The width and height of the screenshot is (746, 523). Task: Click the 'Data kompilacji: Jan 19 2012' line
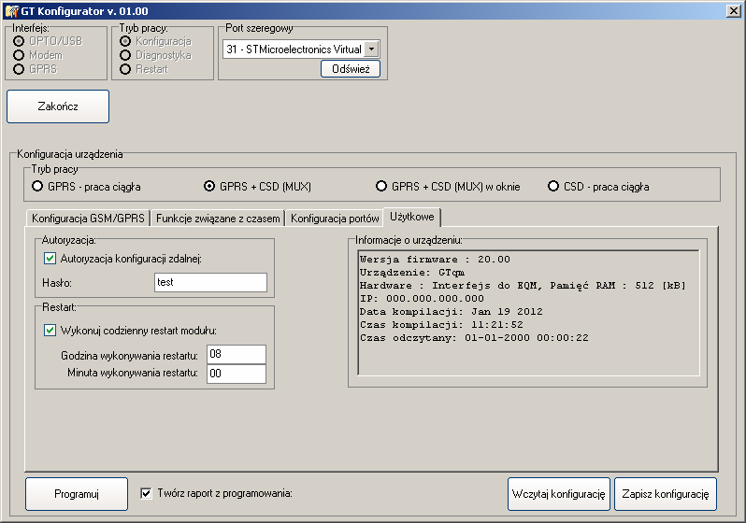point(451,312)
